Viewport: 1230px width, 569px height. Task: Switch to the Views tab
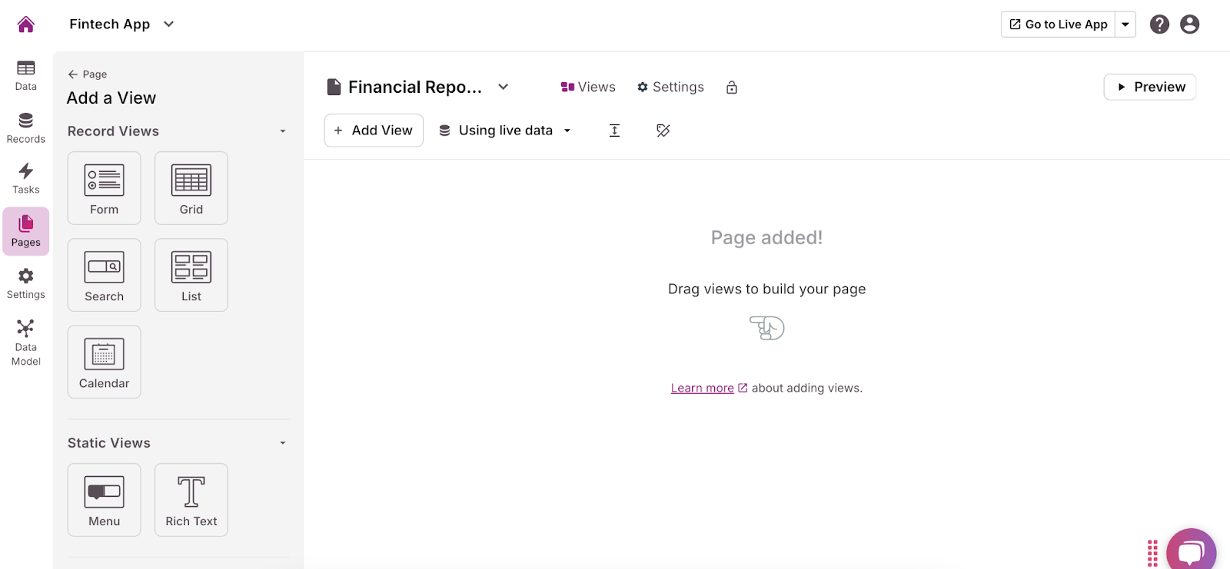[x=588, y=88]
